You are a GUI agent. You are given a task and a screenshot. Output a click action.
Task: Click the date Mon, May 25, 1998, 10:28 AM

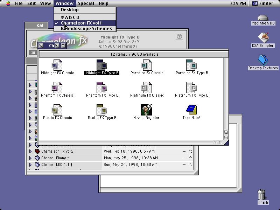[131, 158]
